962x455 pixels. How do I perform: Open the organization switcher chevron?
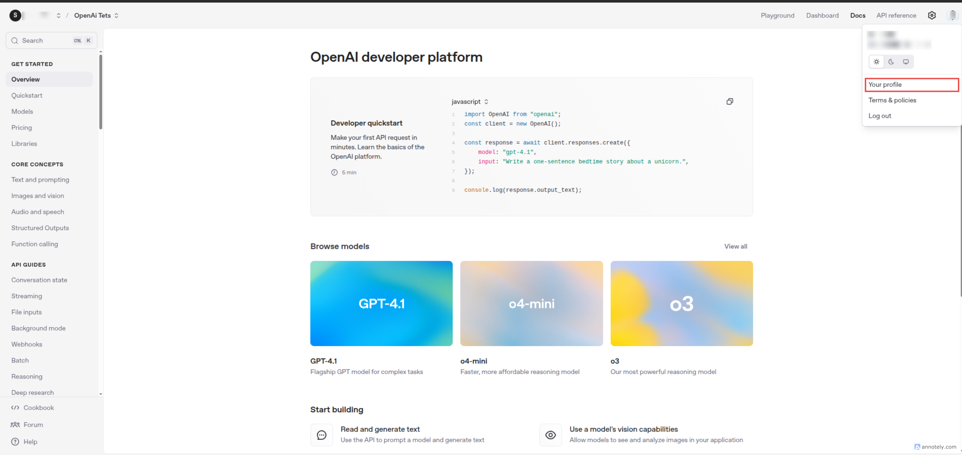tap(59, 16)
